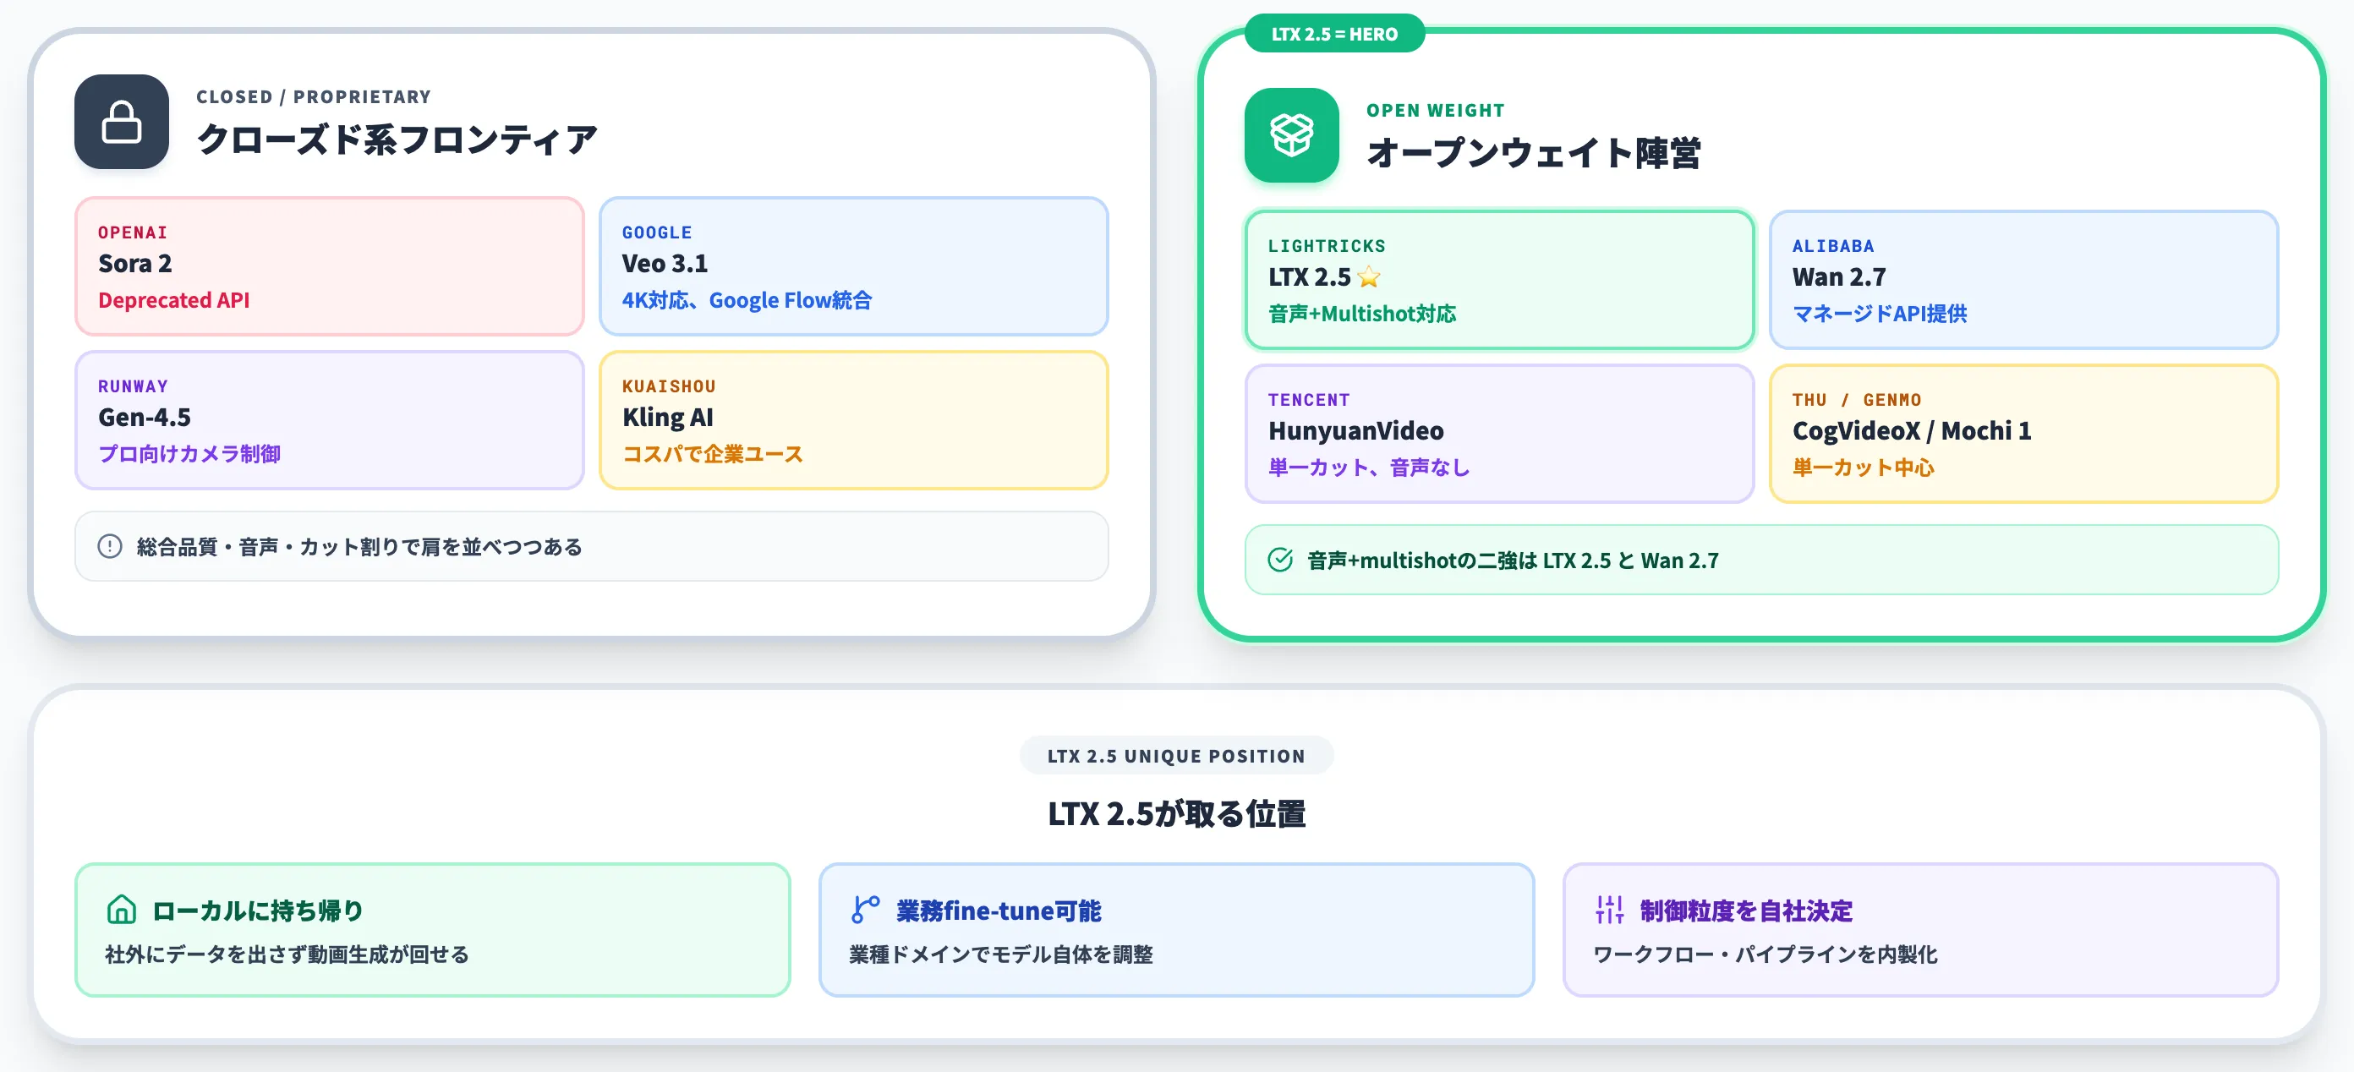Click the ALIBABA vendor label
Viewport: 2354px width, 1072px height.
[1833, 247]
